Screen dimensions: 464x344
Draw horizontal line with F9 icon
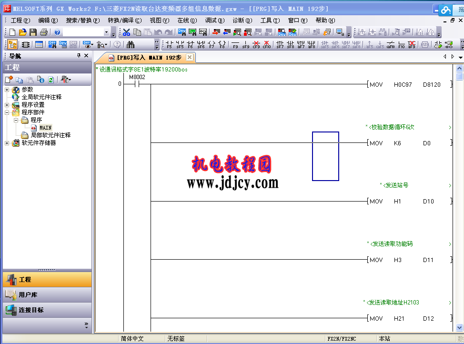[x=235, y=45]
